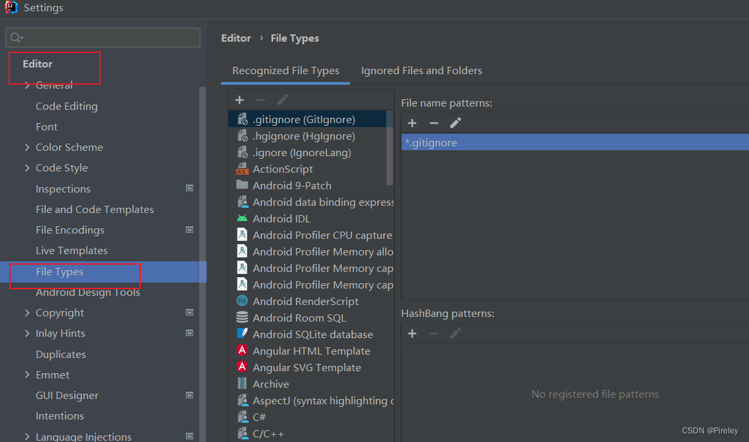Expand the Copyright node
Viewport: 749px width, 442px height.
click(x=27, y=312)
